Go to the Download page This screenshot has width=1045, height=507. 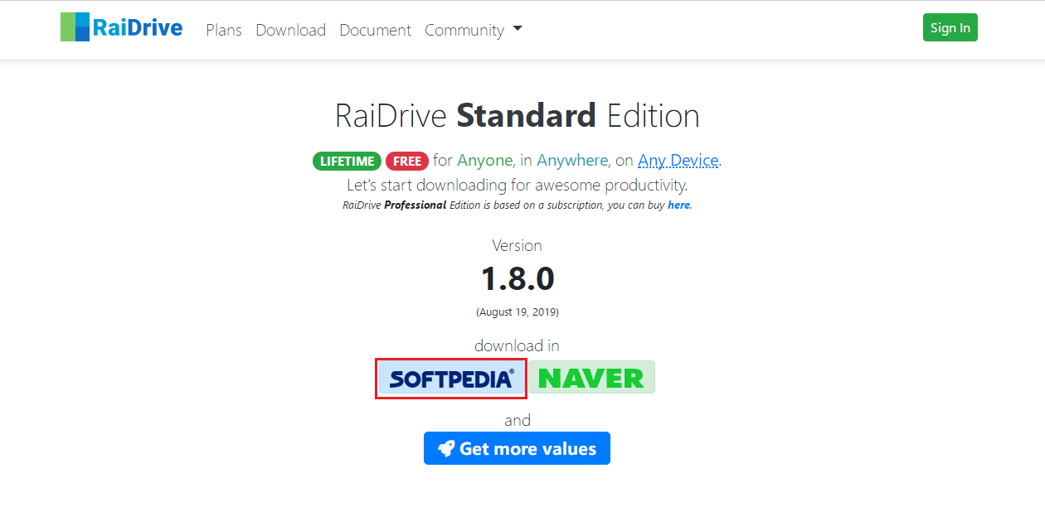point(290,30)
